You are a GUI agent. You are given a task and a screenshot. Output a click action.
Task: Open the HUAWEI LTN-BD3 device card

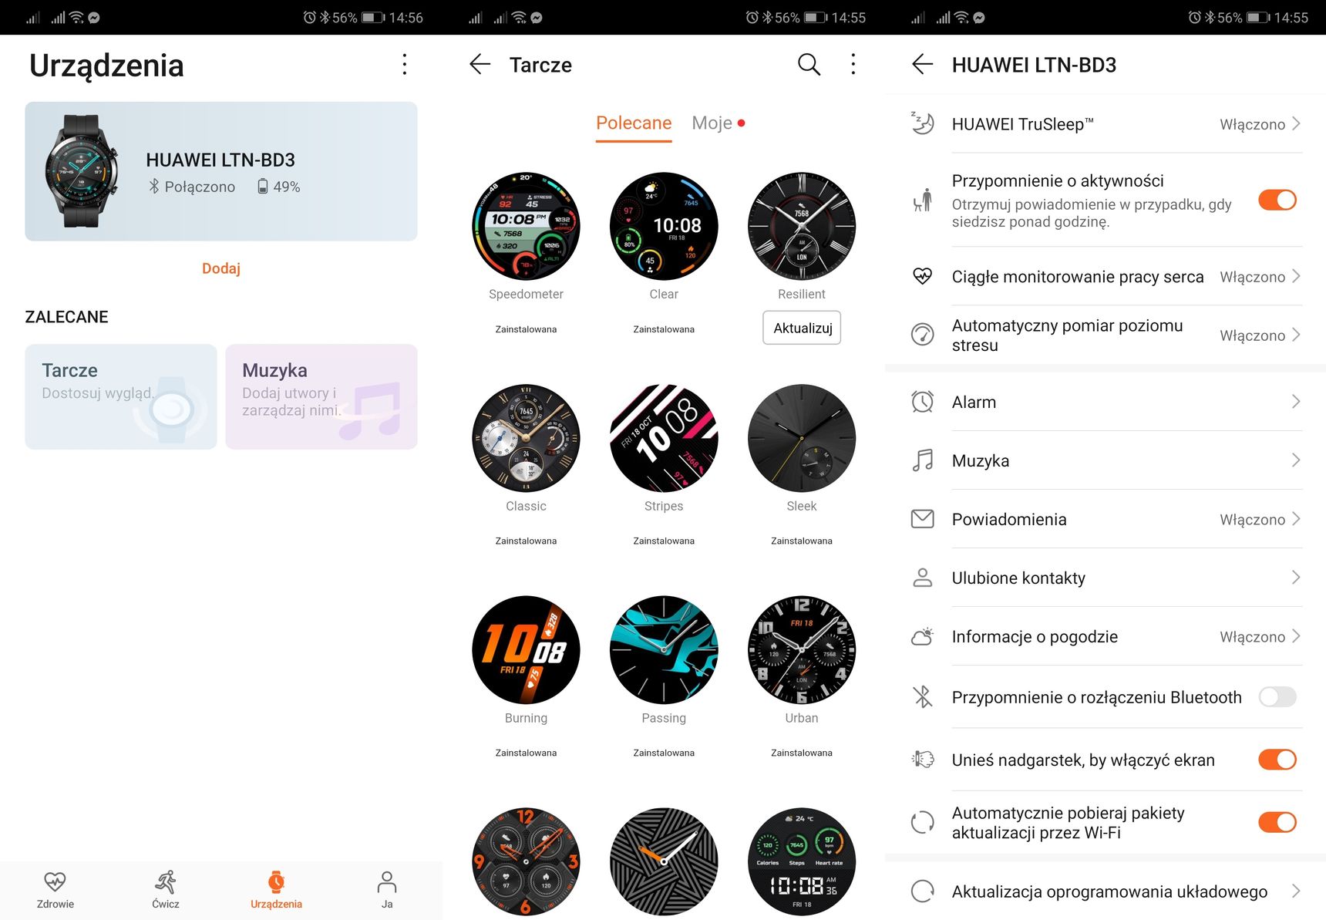pos(221,171)
